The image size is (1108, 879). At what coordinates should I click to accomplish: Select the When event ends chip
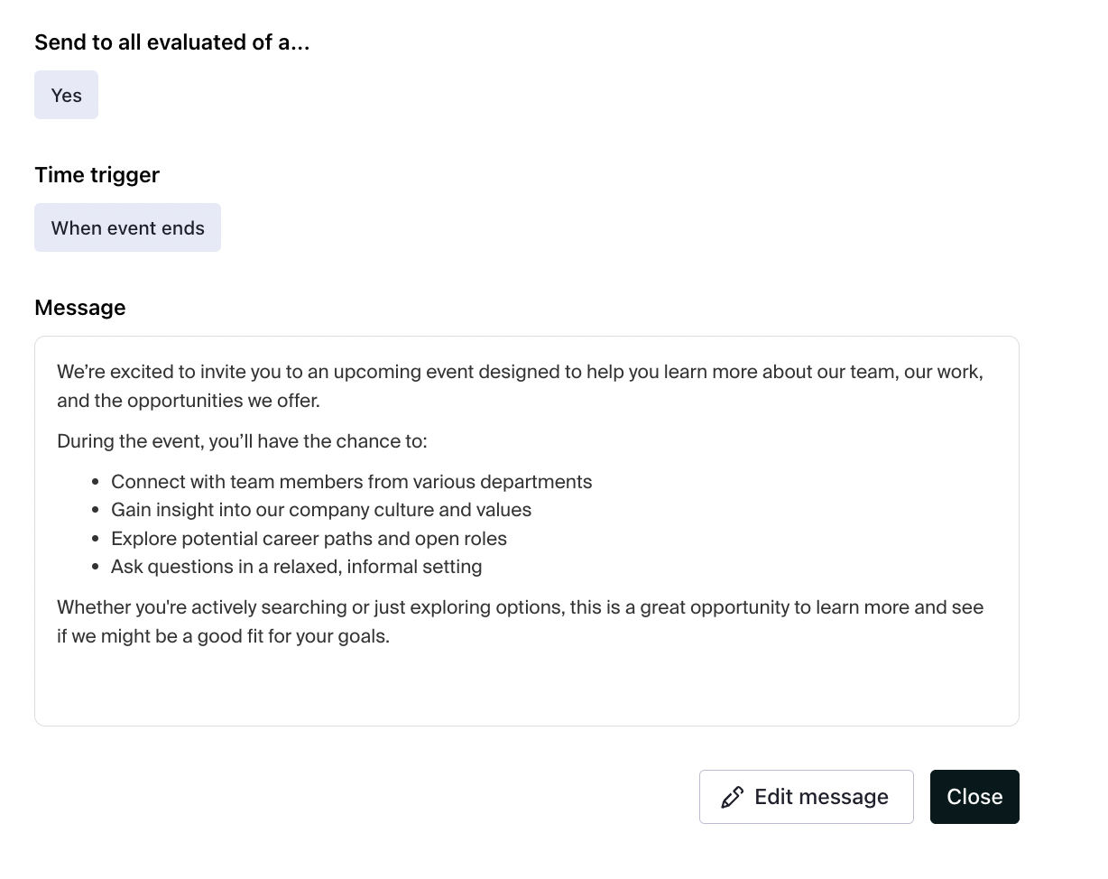(x=127, y=227)
